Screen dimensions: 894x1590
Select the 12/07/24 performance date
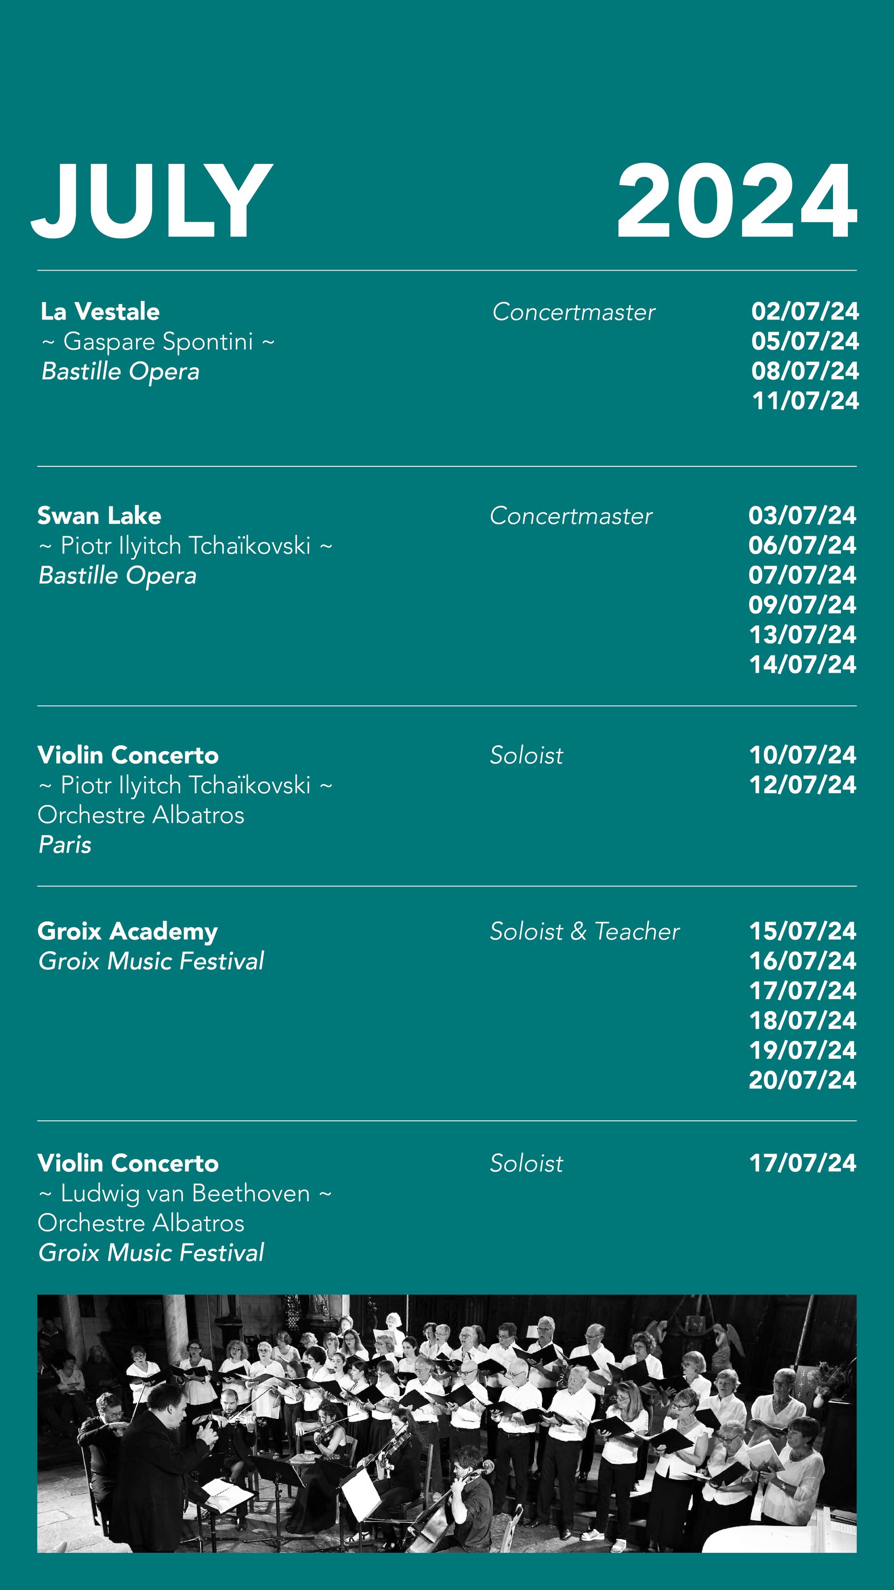(802, 785)
